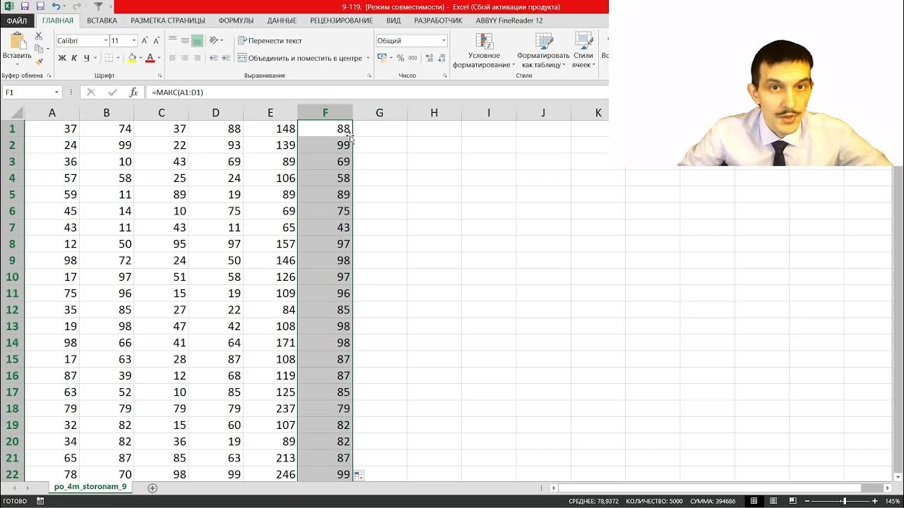Switch to Normal view in status bar

pos(754,501)
